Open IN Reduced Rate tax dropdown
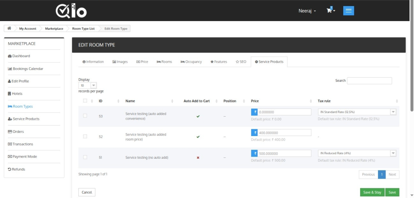The width and height of the screenshot is (414, 198). pos(357,153)
